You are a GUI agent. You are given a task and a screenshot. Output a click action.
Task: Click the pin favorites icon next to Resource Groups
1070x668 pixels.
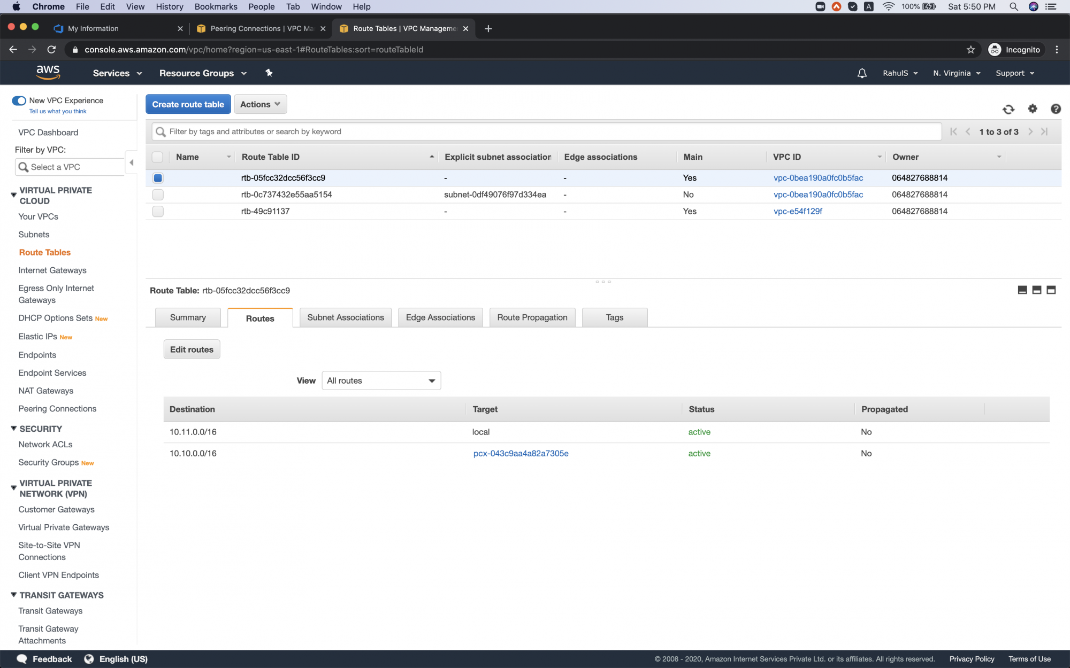tap(269, 73)
